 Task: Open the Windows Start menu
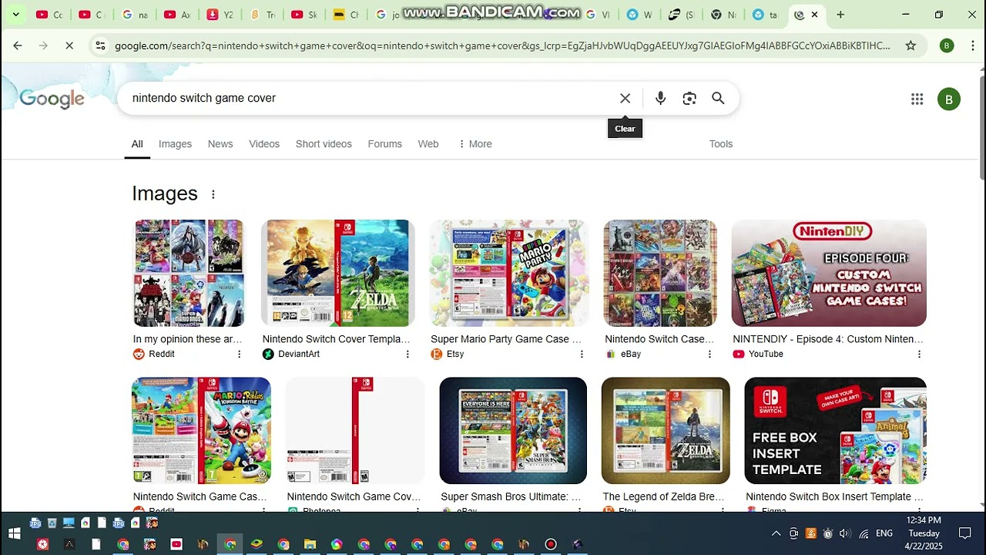[14, 533]
